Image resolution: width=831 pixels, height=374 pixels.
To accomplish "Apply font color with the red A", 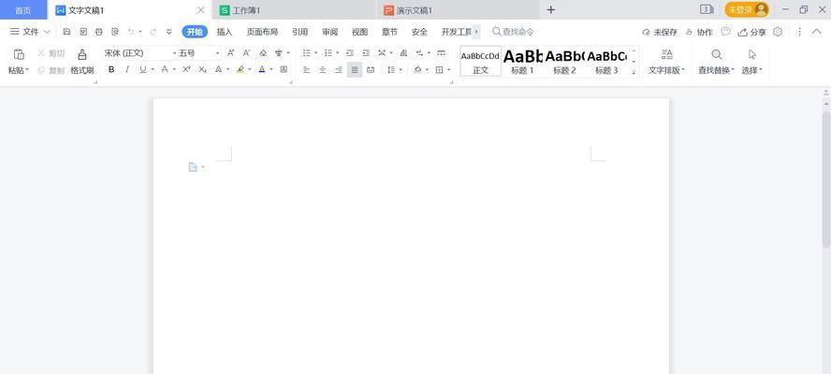I will click(262, 69).
